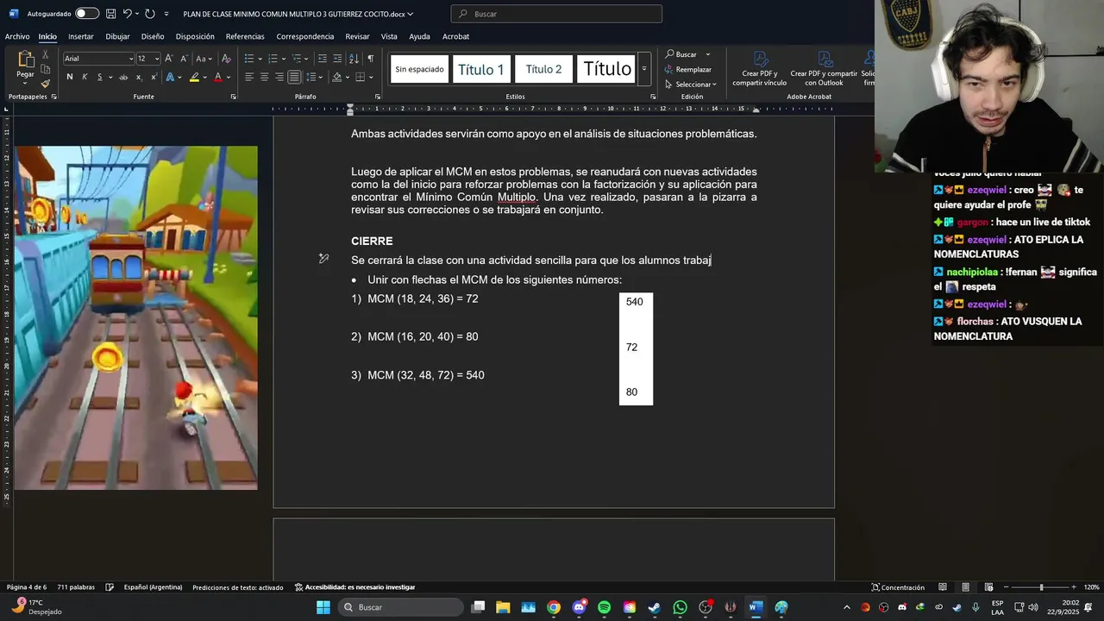Open the document filename dropdown in title bar
1104x621 pixels.
click(x=410, y=14)
